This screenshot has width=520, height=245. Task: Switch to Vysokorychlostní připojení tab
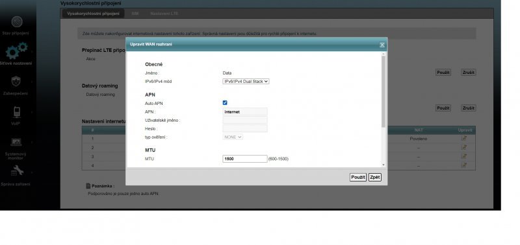click(93, 14)
